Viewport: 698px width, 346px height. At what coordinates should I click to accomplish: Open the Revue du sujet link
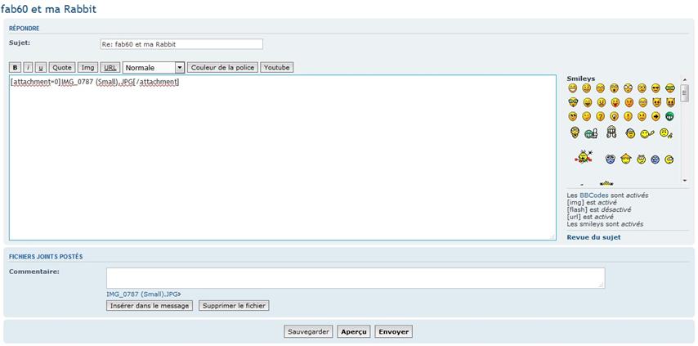click(x=593, y=237)
